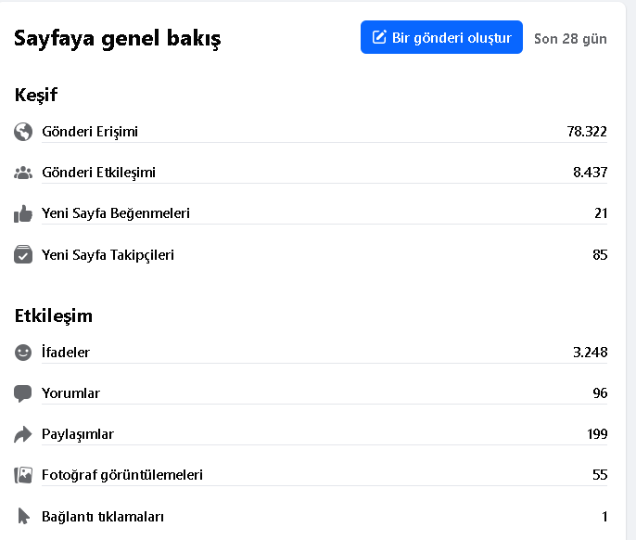Click the pencil icon in the create post button
Image resolution: width=636 pixels, height=540 pixels.
[x=379, y=37]
